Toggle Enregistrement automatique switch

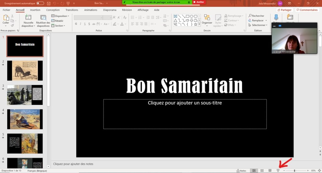tap(40, 3)
